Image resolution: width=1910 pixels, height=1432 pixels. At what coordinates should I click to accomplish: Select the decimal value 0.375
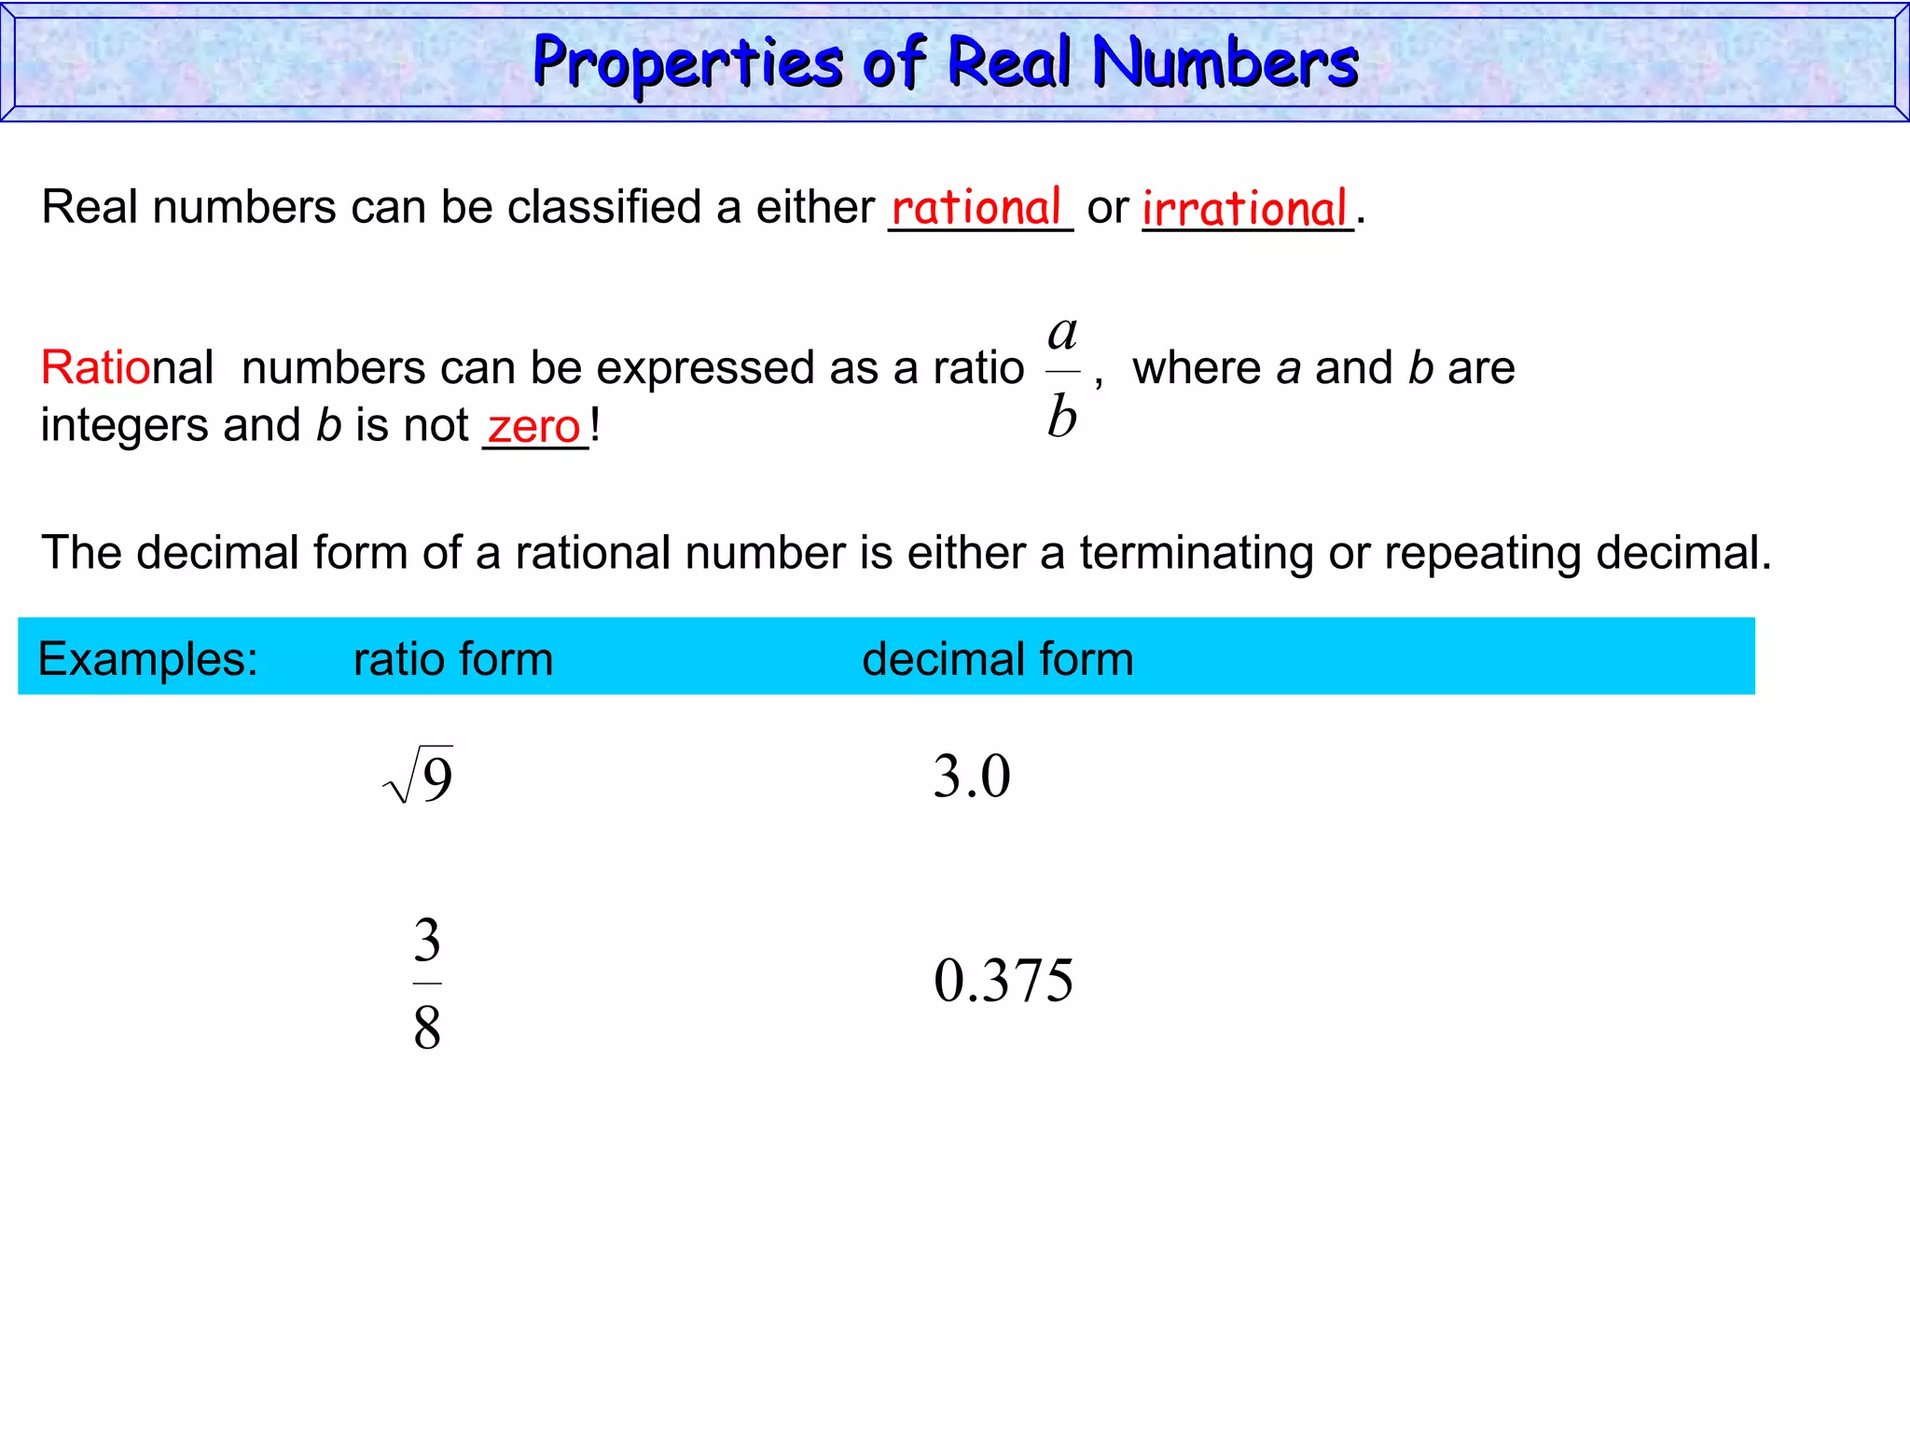[1003, 980]
